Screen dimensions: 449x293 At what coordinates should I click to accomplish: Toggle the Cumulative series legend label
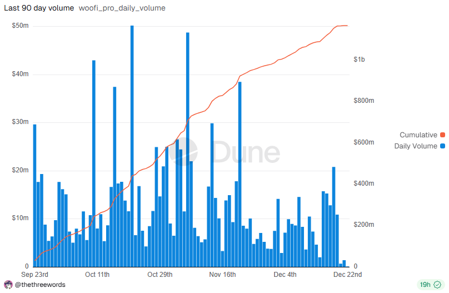[x=418, y=135]
